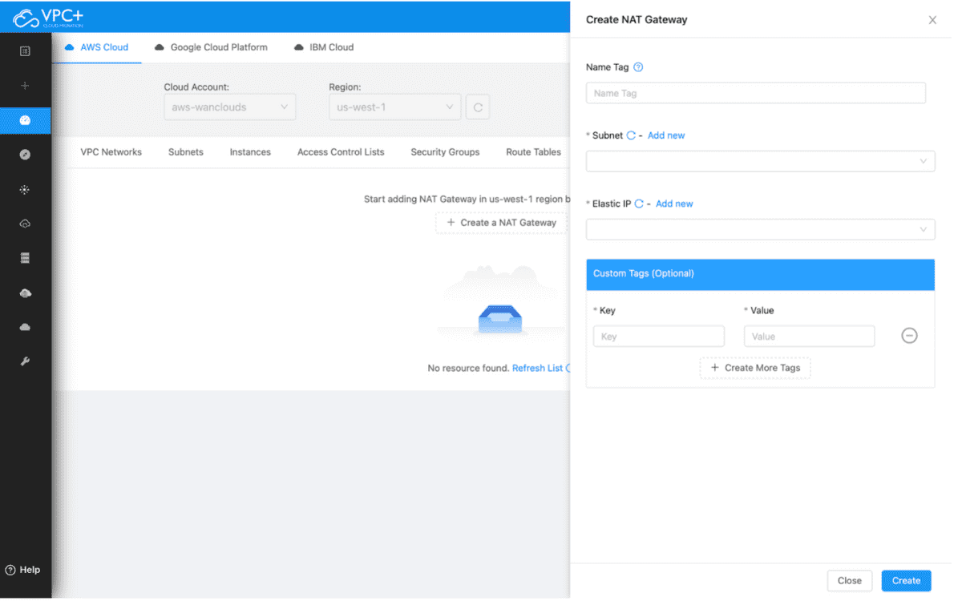This screenshot has height=601, width=962.
Task: Switch to Google Cloud Platform tab
Action: point(211,47)
